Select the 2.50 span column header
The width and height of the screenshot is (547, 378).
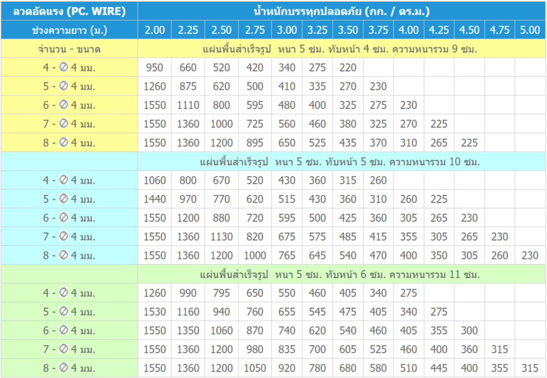tap(222, 30)
